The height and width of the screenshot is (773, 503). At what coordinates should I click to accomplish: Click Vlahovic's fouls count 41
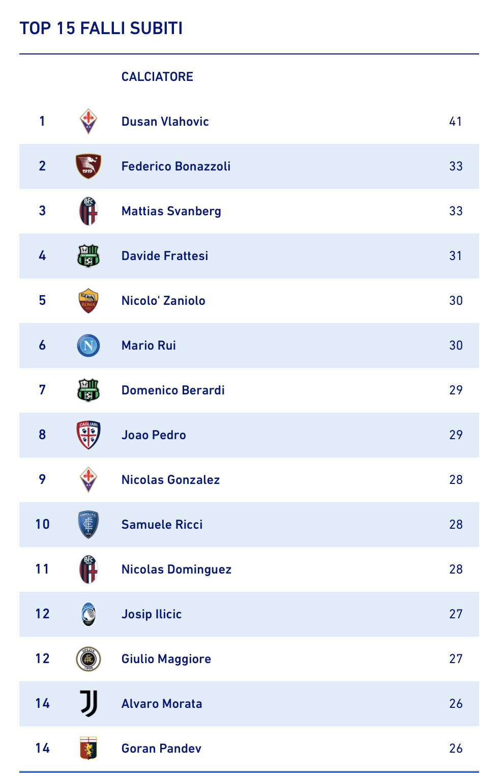[x=456, y=122]
